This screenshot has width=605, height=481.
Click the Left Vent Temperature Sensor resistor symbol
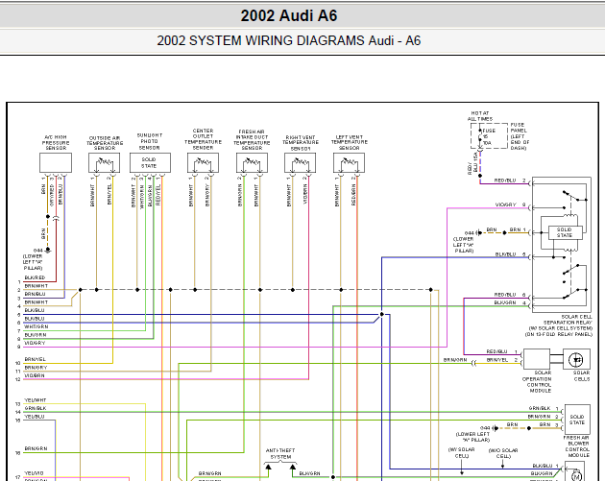350,163
